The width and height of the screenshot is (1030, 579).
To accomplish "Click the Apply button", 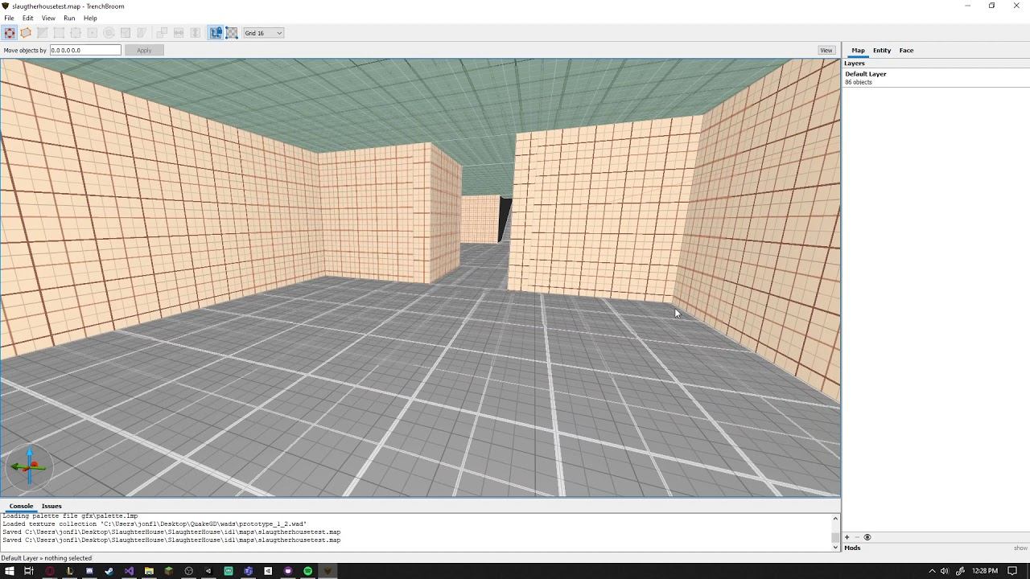I will (144, 50).
